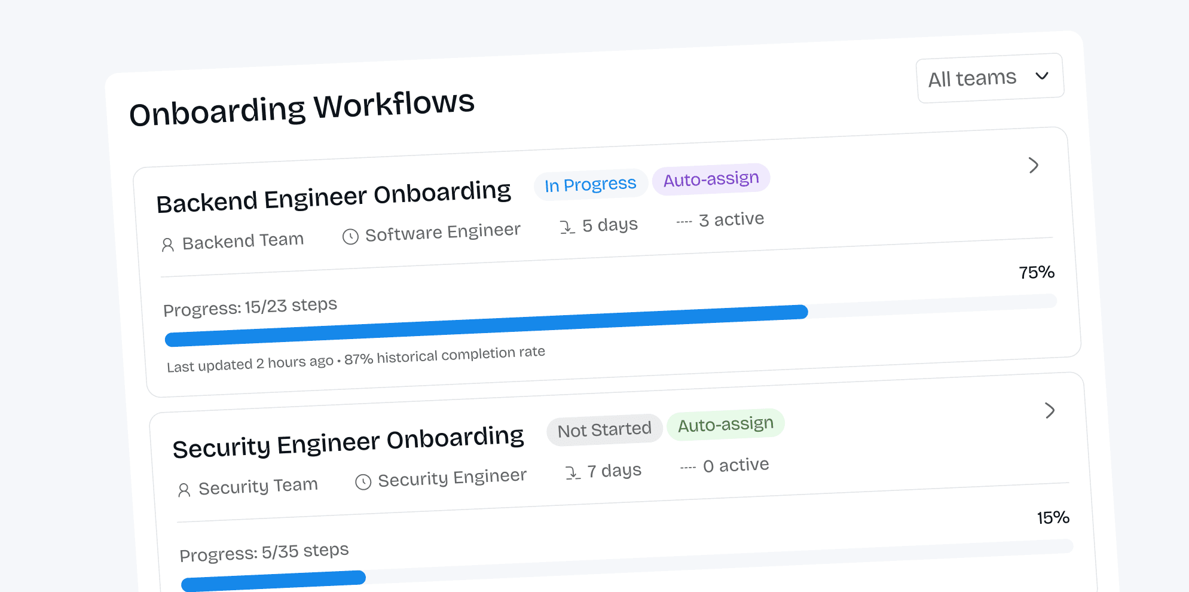1189x592 pixels.
Task: Click the 7 days label
Action: [615, 471]
